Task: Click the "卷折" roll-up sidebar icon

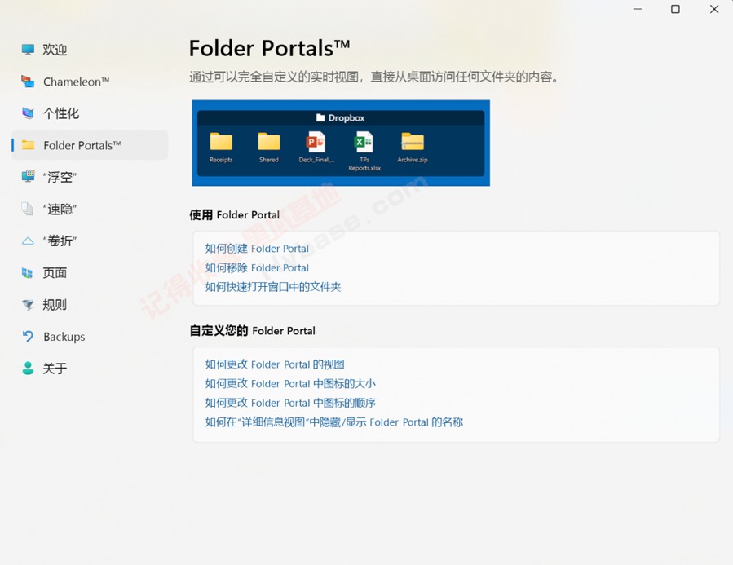Action: 26,241
